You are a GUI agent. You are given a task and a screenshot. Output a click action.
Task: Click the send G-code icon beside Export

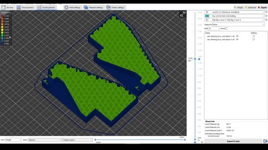[x=265, y=141]
